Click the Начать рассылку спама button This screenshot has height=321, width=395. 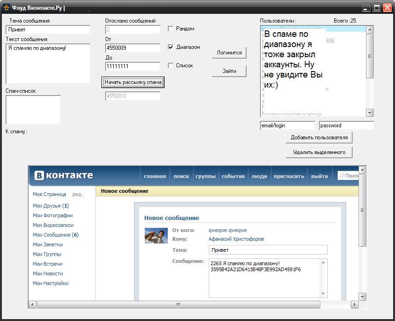pyautogui.click(x=133, y=82)
